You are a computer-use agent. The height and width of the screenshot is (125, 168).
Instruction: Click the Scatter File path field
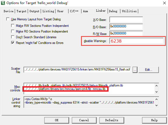pyautogui.click(x=77, y=70)
